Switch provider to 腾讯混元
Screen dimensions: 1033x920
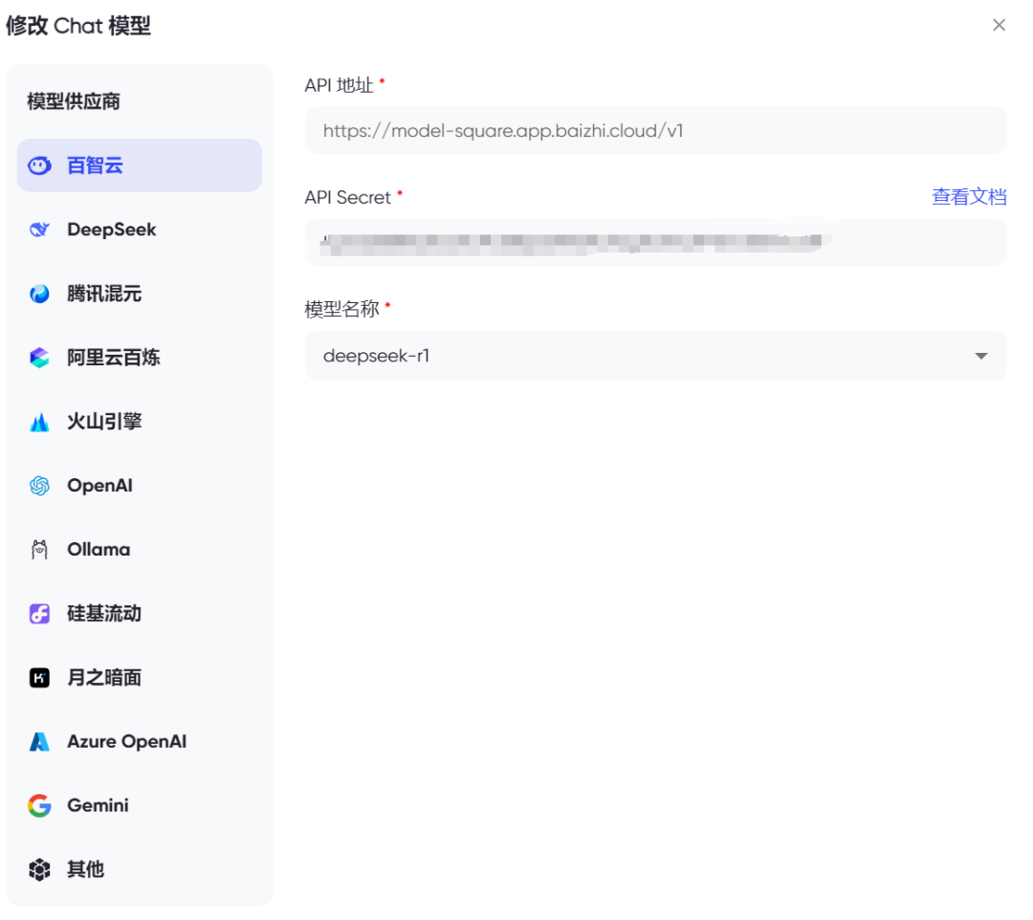(x=104, y=294)
